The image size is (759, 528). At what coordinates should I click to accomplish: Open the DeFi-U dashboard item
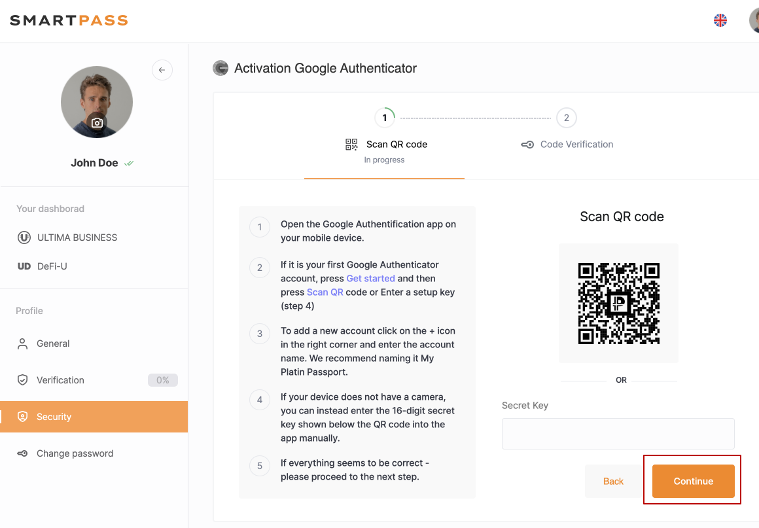[52, 266]
